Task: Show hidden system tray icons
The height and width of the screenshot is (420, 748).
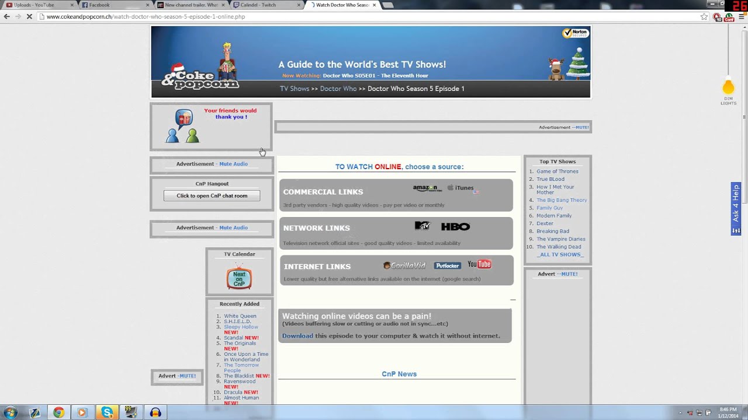Action: coord(681,413)
